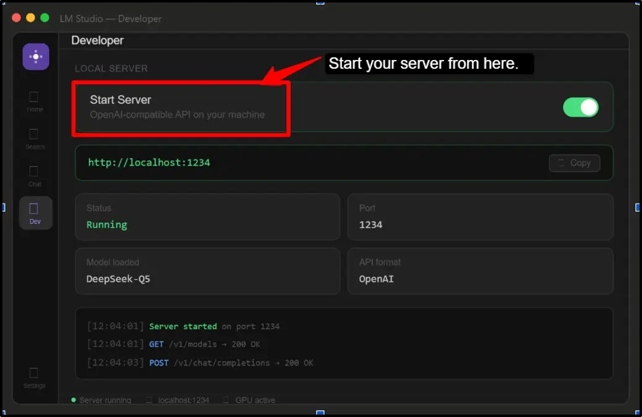Open Settings in the sidebar
Image resolution: width=642 pixels, height=417 pixels.
(35, 377)
